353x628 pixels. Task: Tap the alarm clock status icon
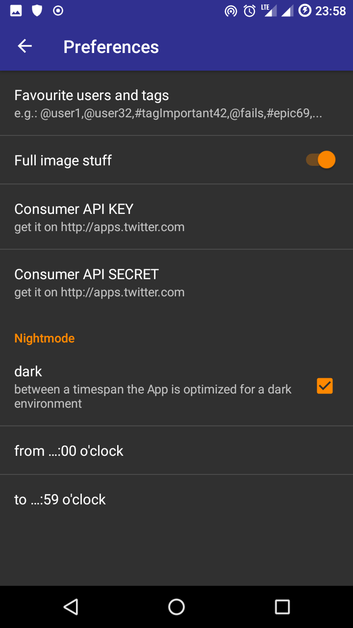tap(250, 11)
